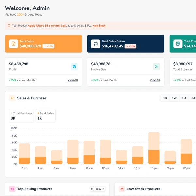
Task: Click the +41% vs Last Month text
Action: (x=185, y=80)
